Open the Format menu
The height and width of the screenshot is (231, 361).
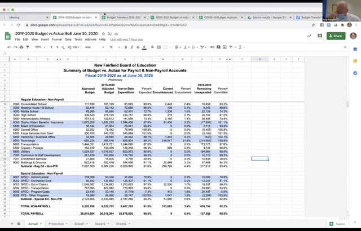[x=56, y=39]
